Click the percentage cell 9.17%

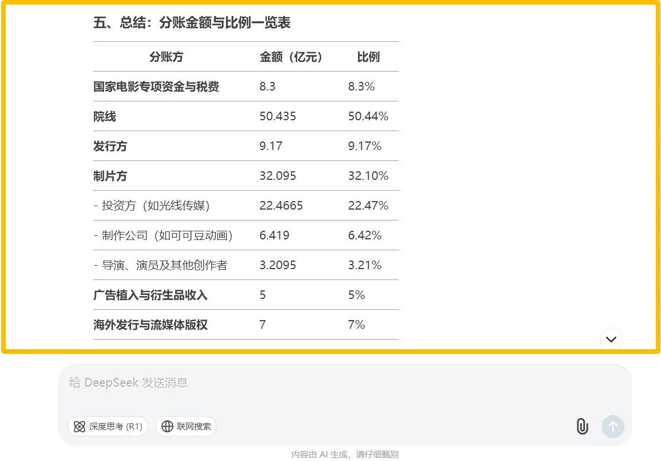coord(365,147)
